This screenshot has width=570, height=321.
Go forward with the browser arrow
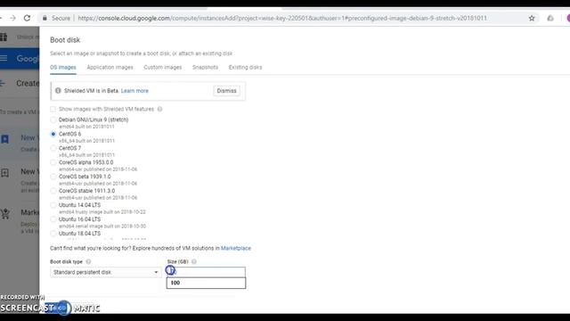coord(12,18)
